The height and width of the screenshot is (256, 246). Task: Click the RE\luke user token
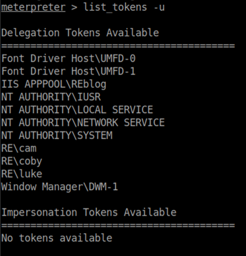(x=22, y=174)
